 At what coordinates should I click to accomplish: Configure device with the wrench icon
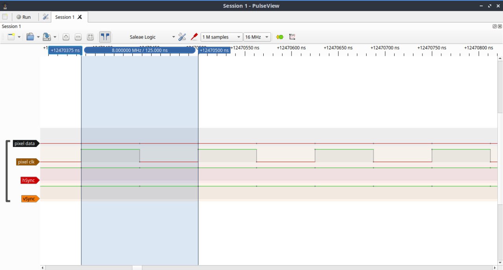point(182,37)
